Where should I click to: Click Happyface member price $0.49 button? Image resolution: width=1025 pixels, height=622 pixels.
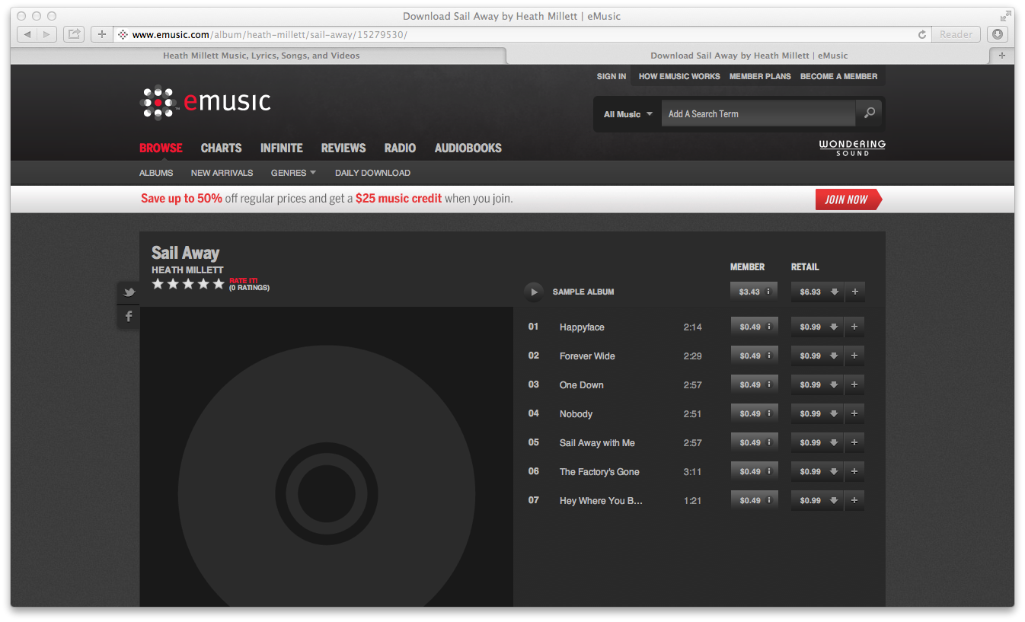(754, 327)
